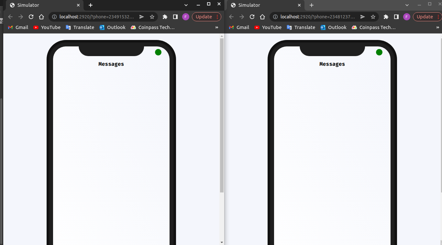
Task: Open Gmail bookmark in right window
Action: [x=239, y=27]
